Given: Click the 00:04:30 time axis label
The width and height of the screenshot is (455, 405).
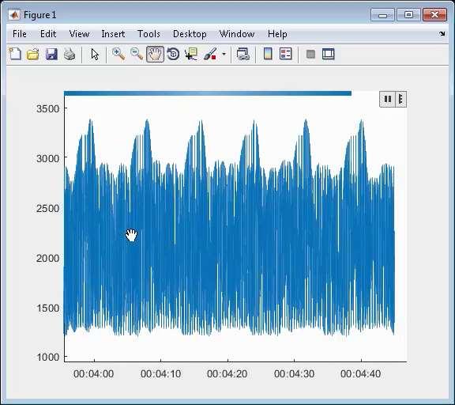Looking at the screenshot, I should 294,373.
